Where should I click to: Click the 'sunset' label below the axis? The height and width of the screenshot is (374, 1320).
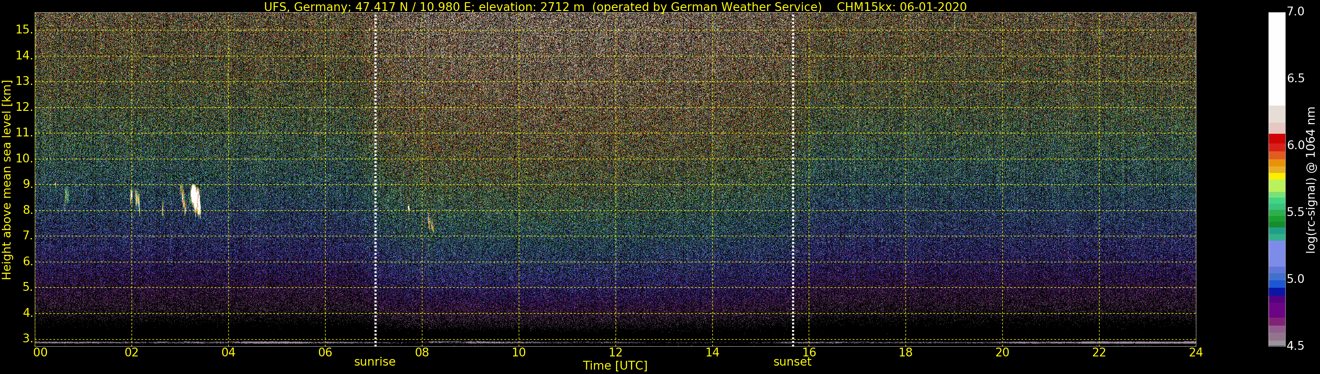coord(792,362)
